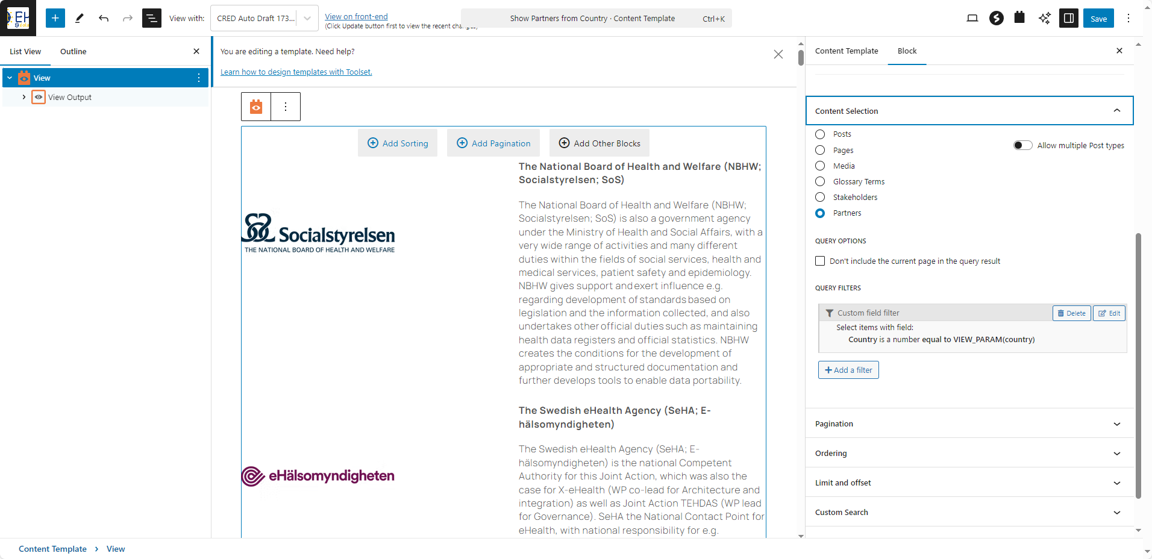Click the site logo icon
The height and width of the screenshot is (559, 1152).
18,18
